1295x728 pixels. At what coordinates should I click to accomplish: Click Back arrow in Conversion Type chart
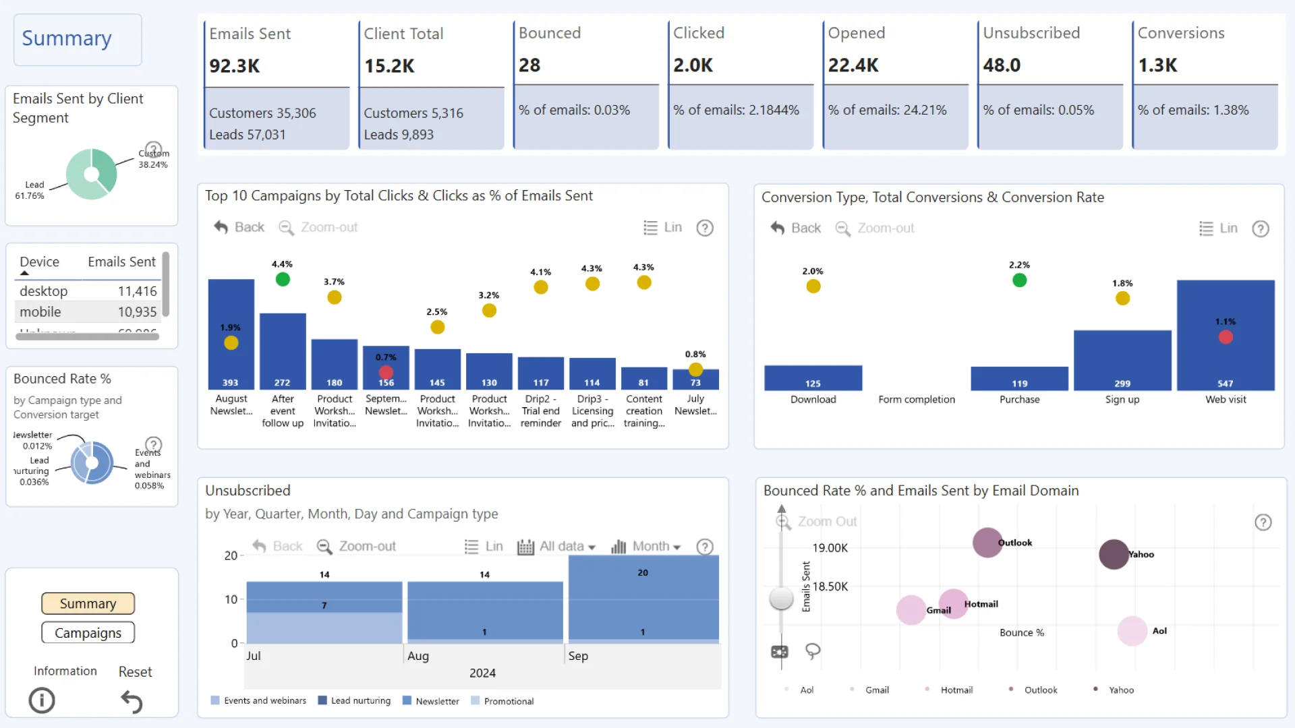(778, 228)
